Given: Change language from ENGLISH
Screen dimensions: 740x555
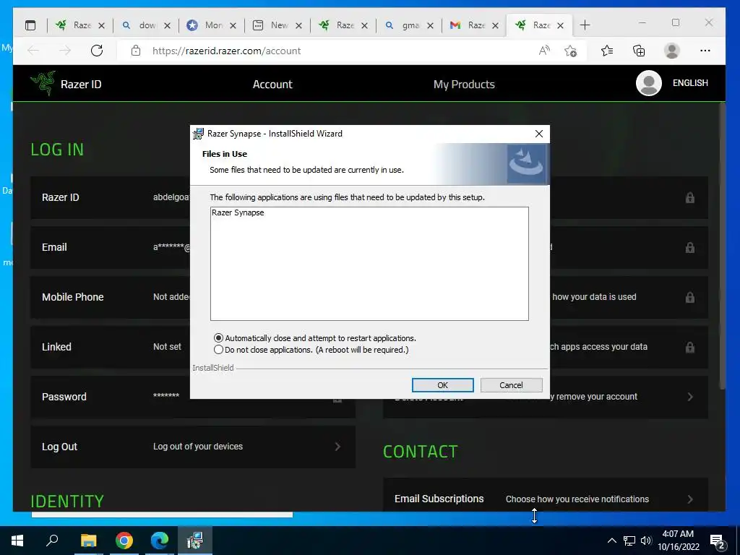Looking at the screenshot, I should pyautogui.click(x=690, y=83).
